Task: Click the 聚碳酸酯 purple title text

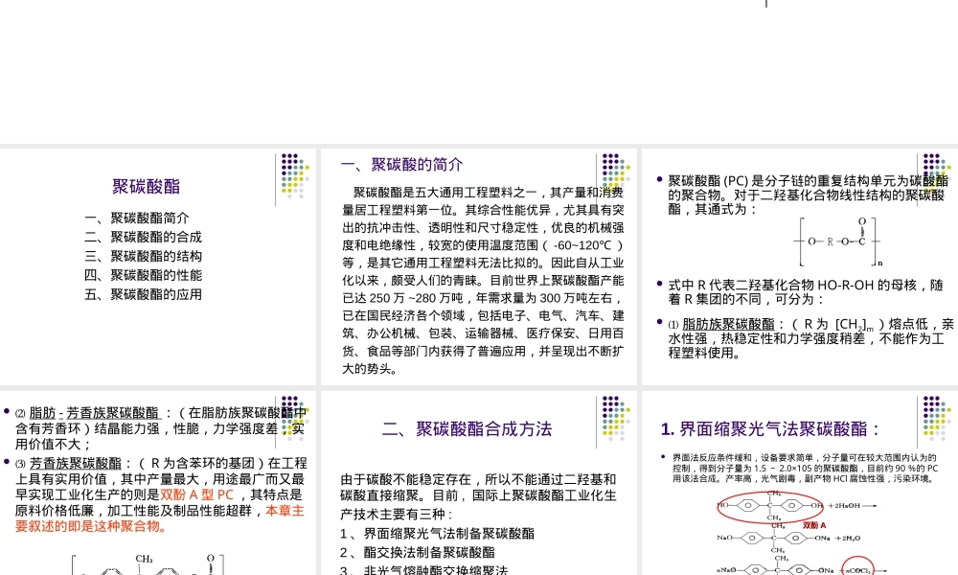Action: tap(146, 186)
